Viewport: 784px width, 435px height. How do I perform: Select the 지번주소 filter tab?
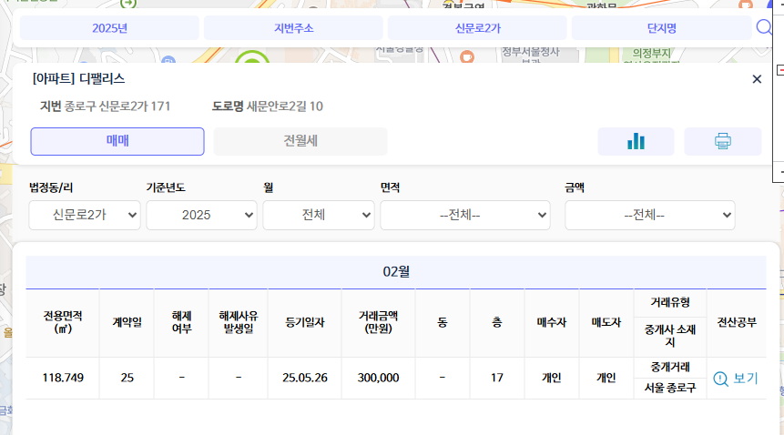(x=293, y=28)
